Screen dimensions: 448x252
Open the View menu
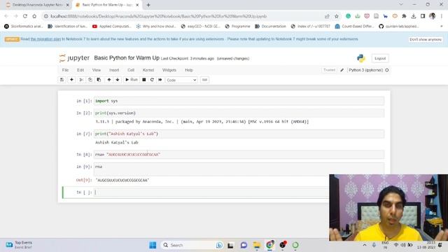pos(97,70)
